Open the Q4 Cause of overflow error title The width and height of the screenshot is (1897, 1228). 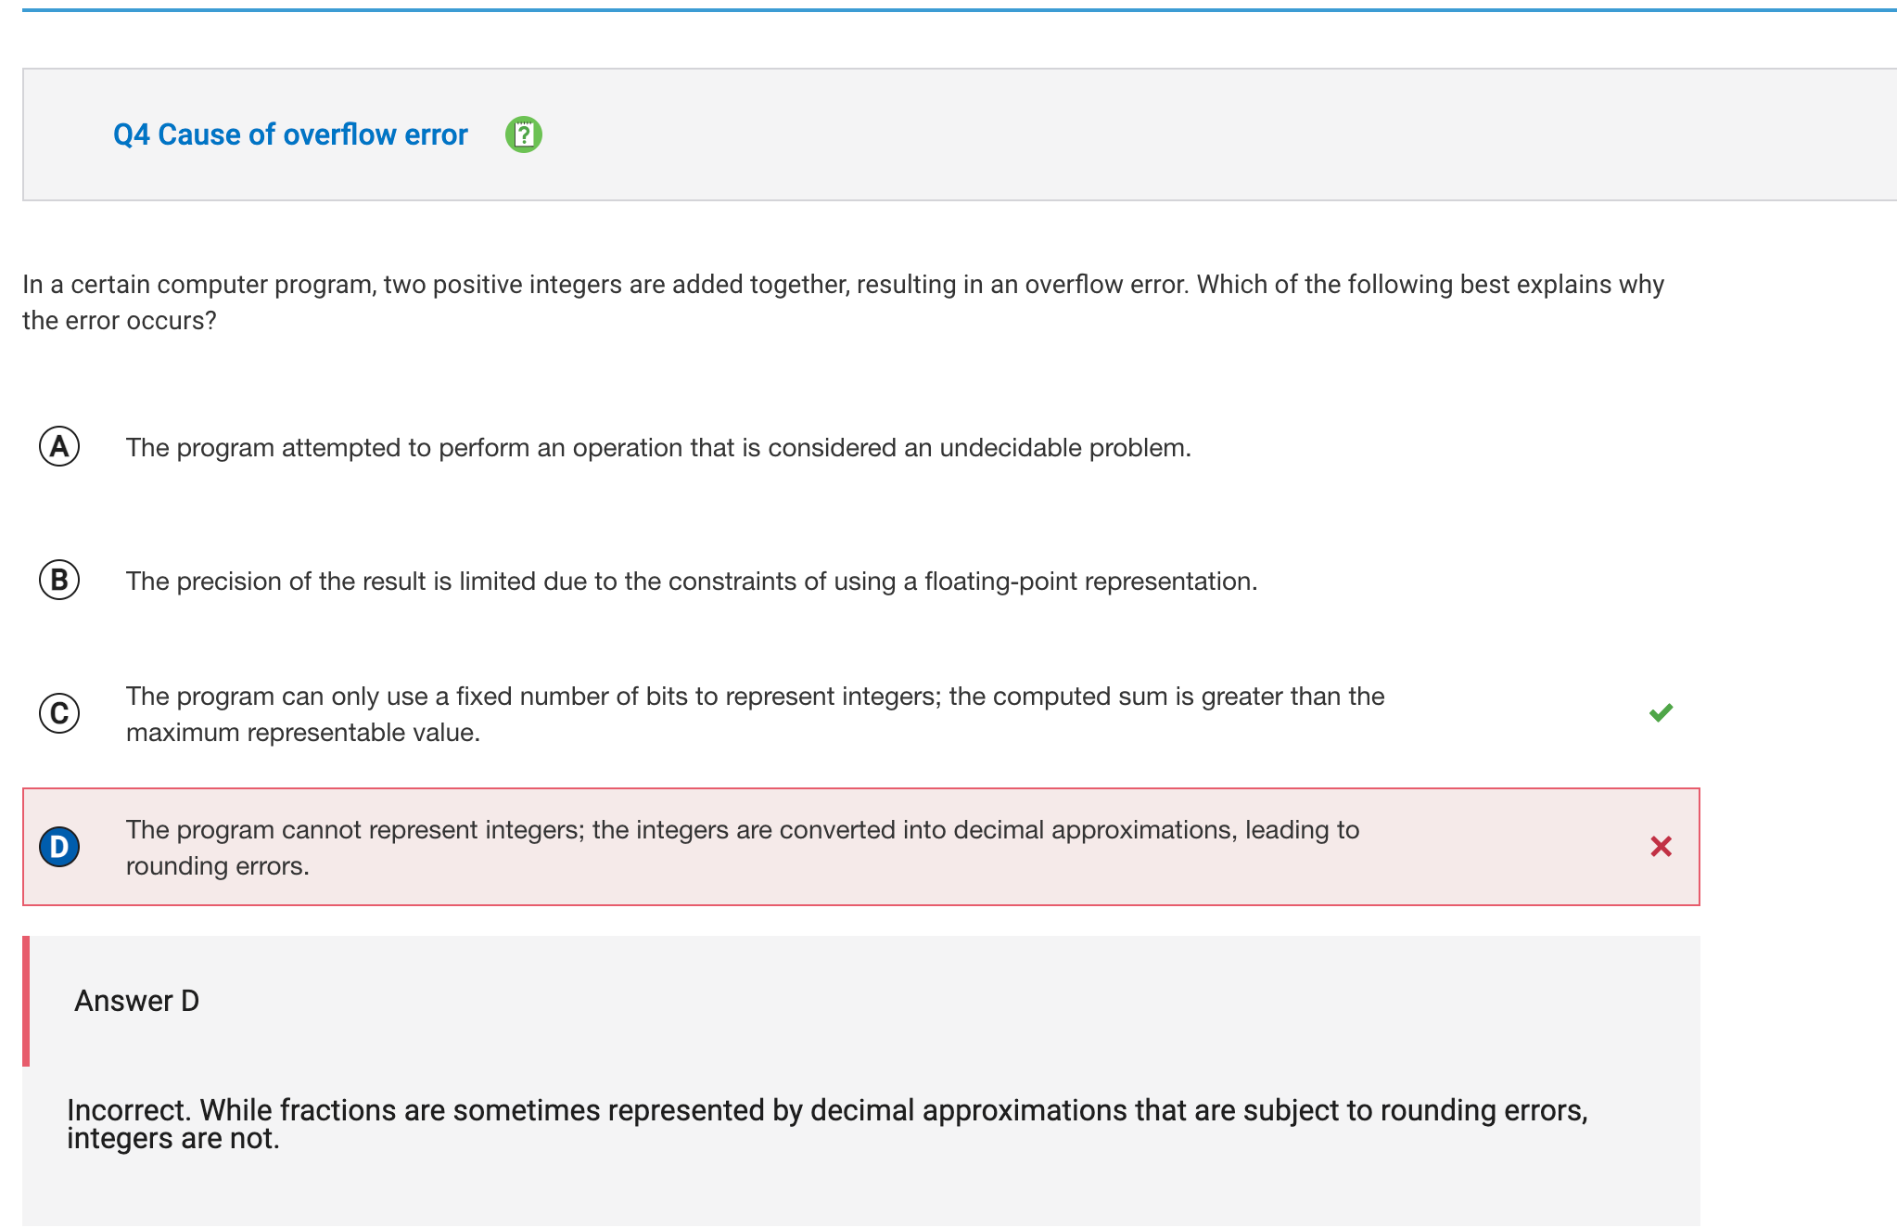290,134
